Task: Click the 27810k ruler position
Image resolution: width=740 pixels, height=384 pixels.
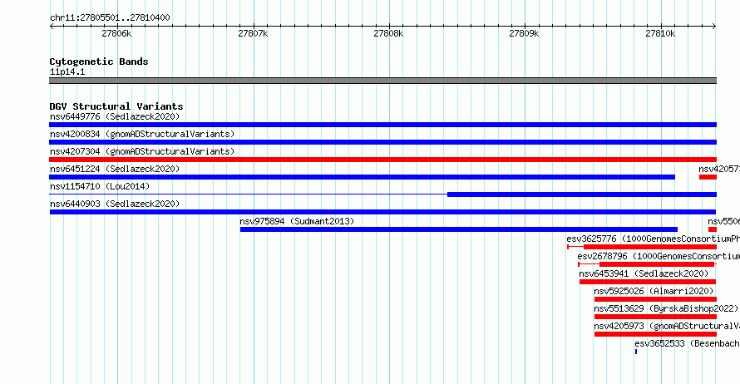Action: pyautogui.click(x=661, y=33)
